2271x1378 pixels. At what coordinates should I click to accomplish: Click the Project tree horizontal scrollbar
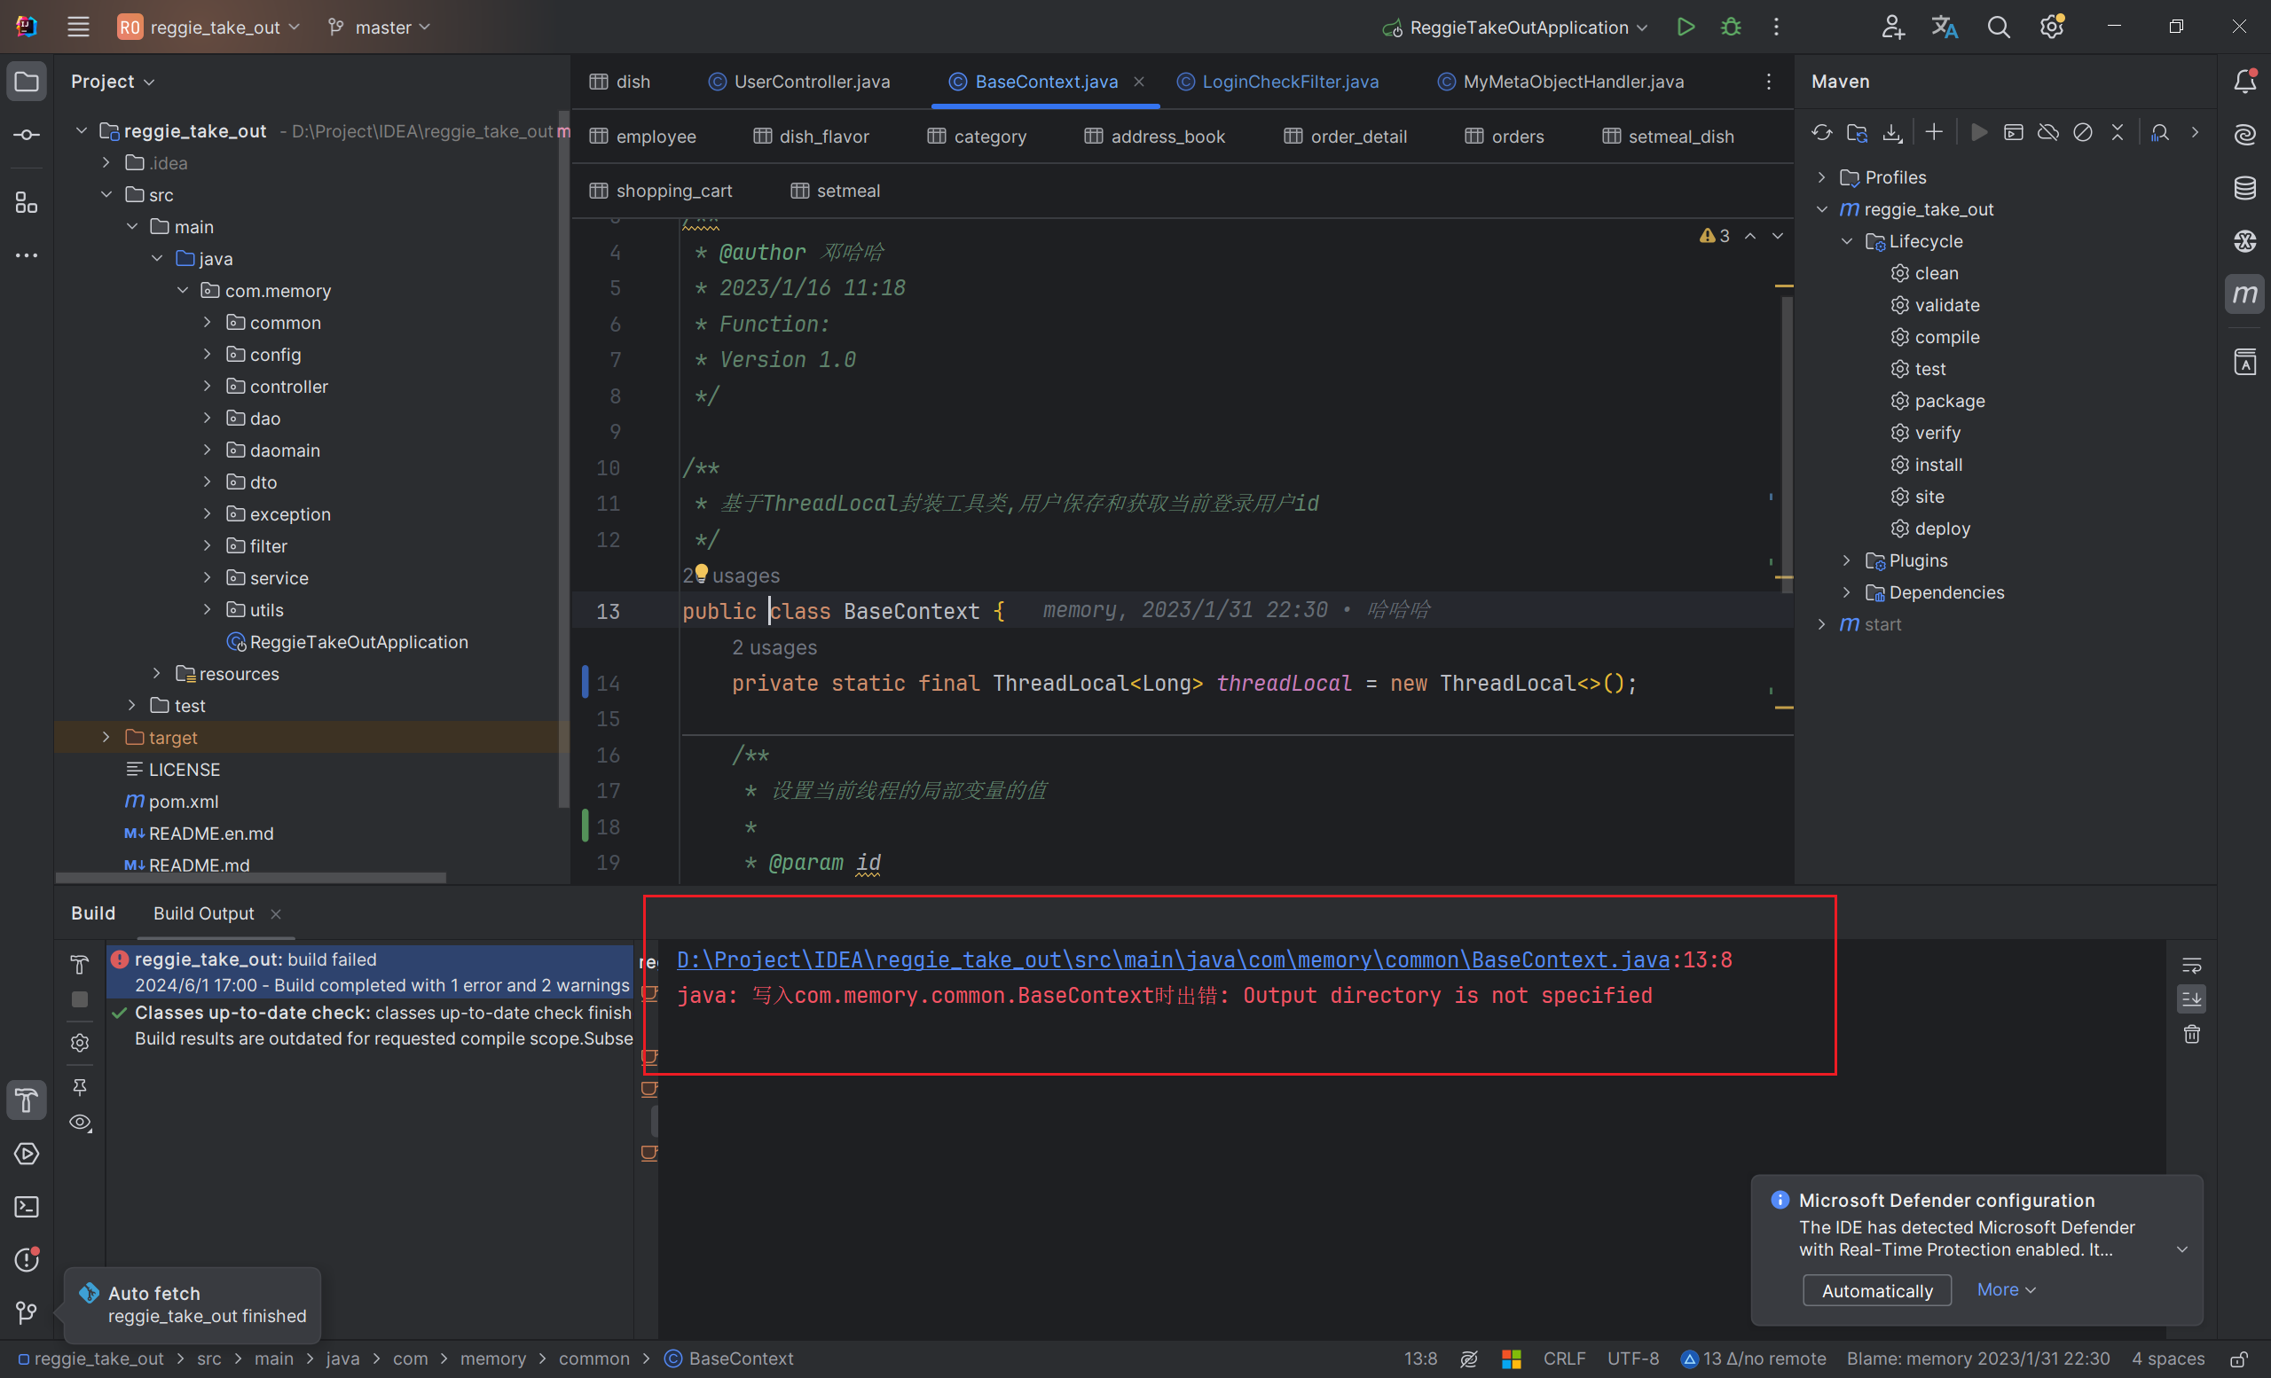point(251,878)
